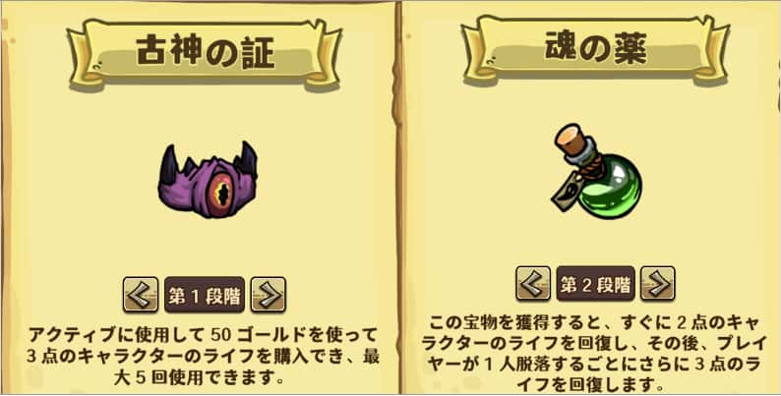The height and width of the screenshot is (396, 781).
Task: Click the 魂の薬 title banner
Action: 596,50
